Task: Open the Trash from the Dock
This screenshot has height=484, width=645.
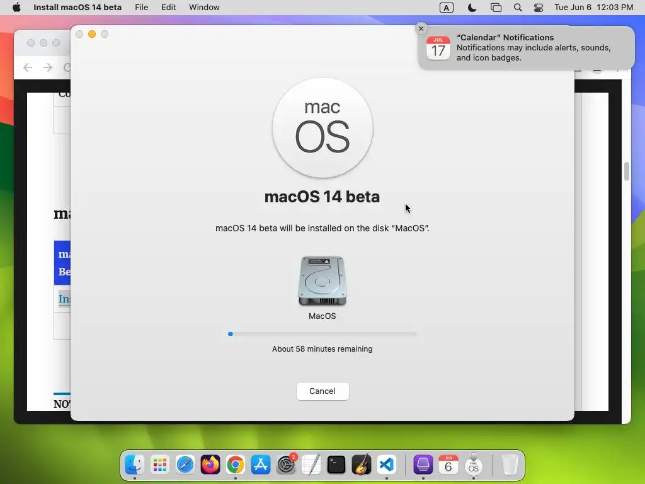Action: pyautogui.click(x=510, y=464)
